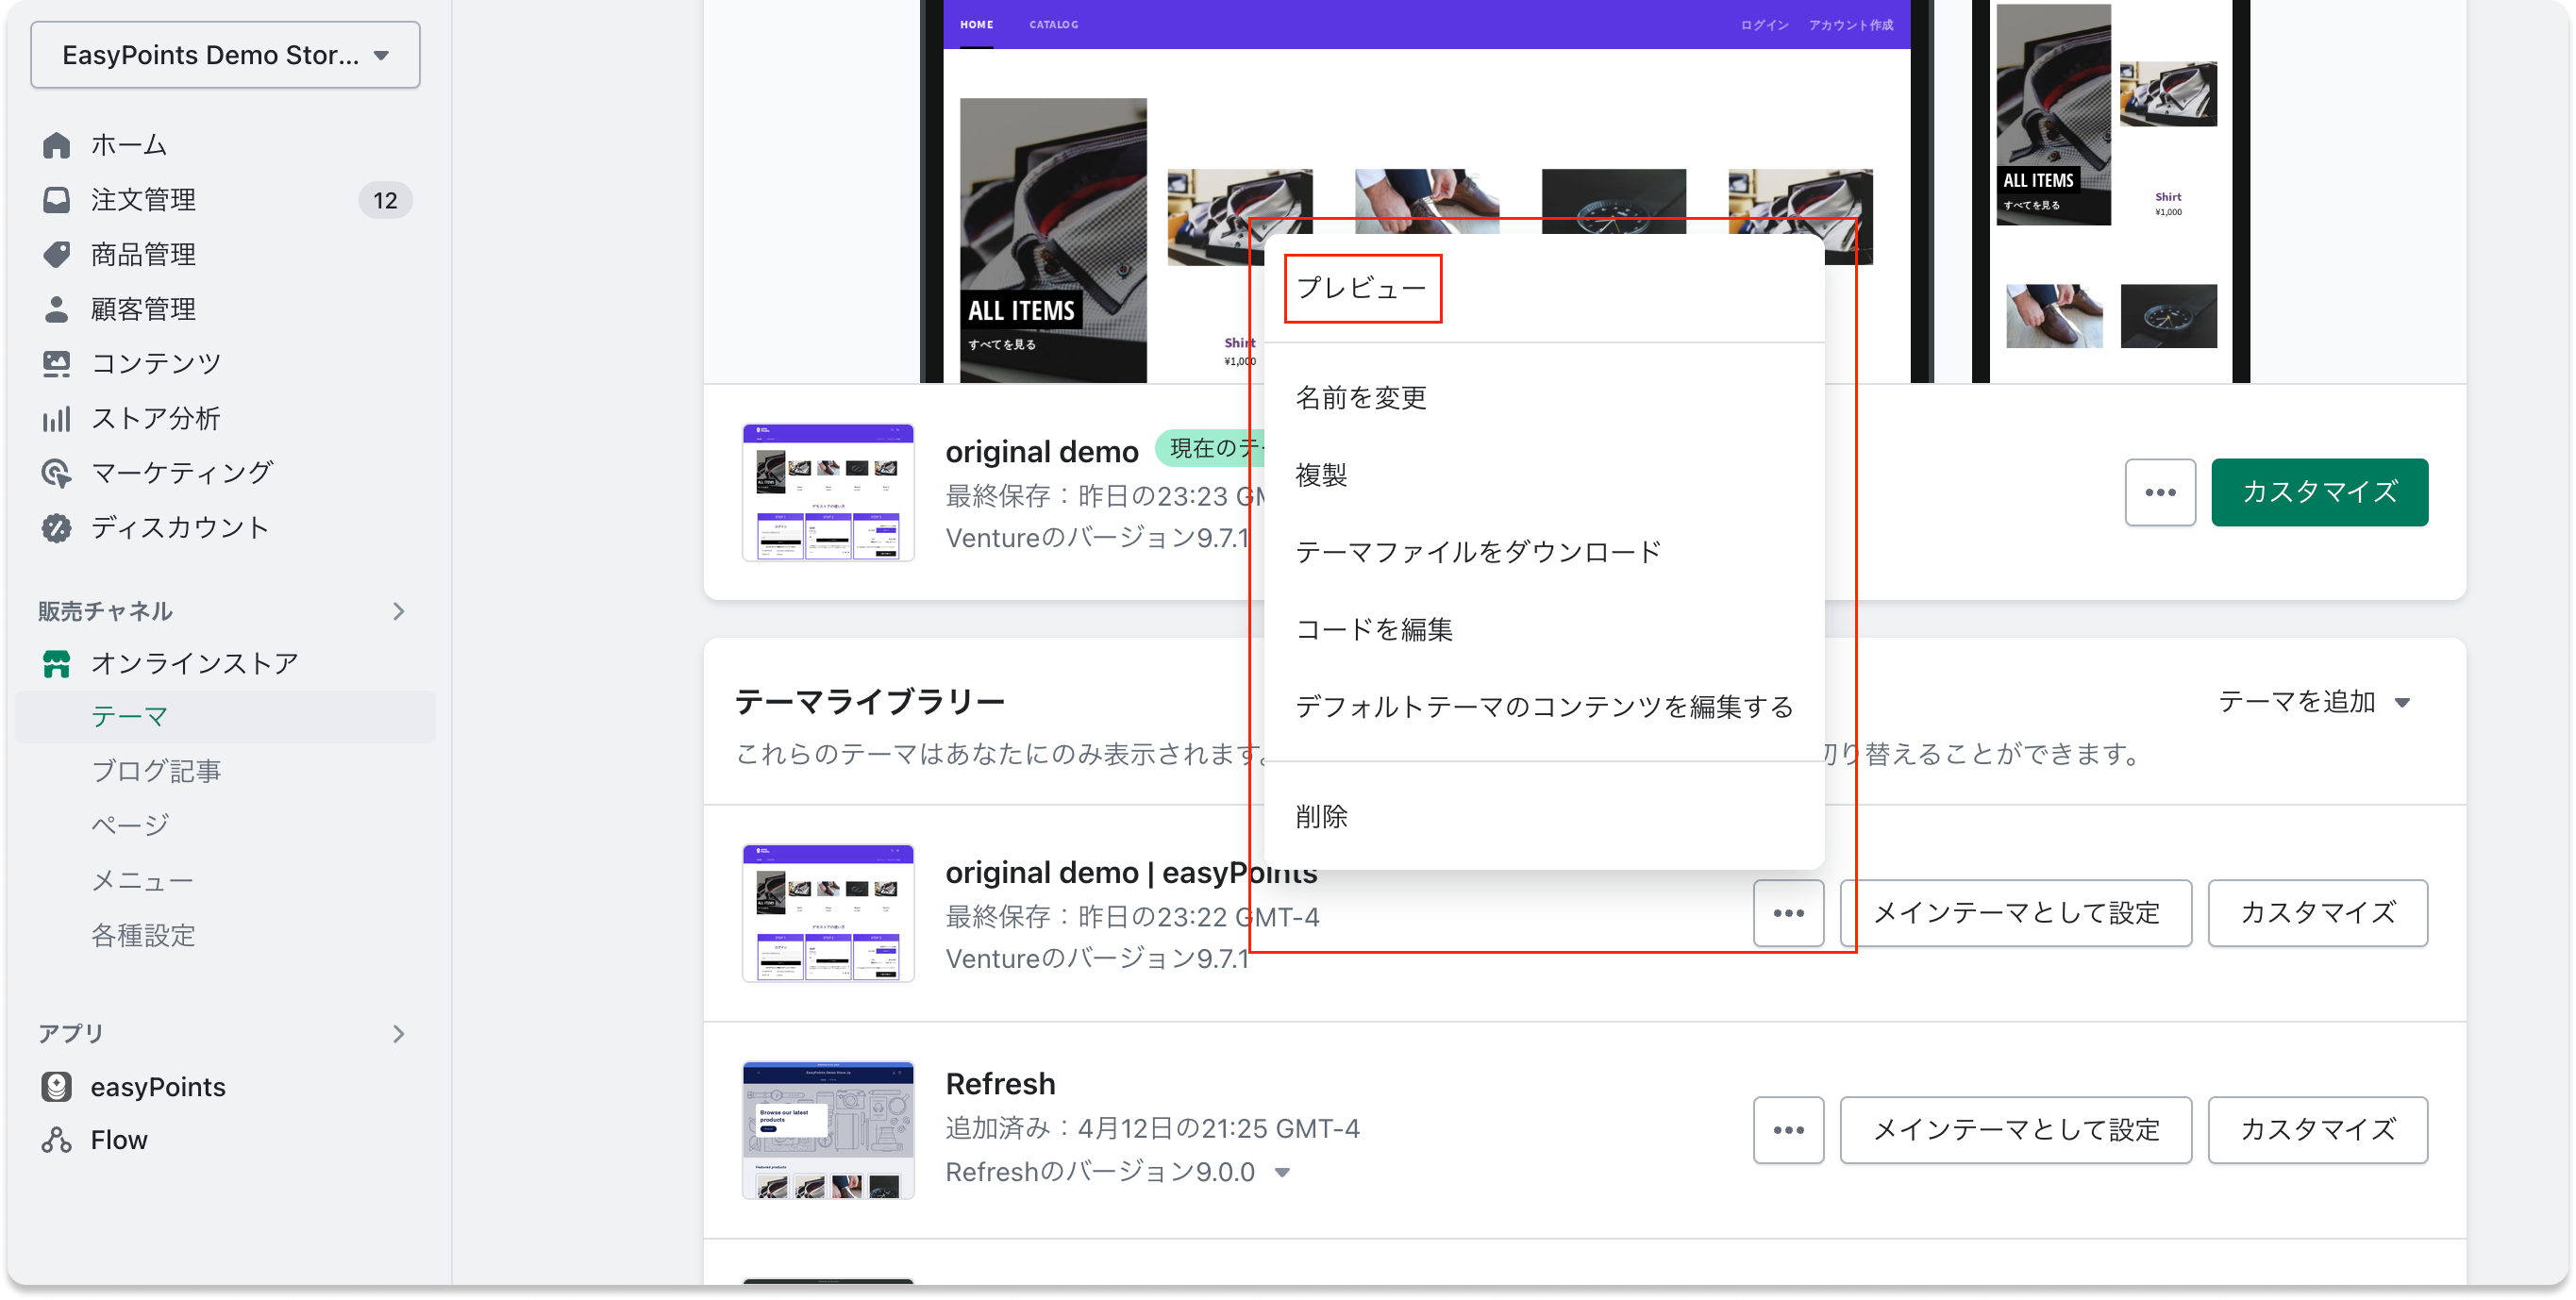
Task: Expand the テーマを追加 dropdown
Action: click(x=2316, y=702)
